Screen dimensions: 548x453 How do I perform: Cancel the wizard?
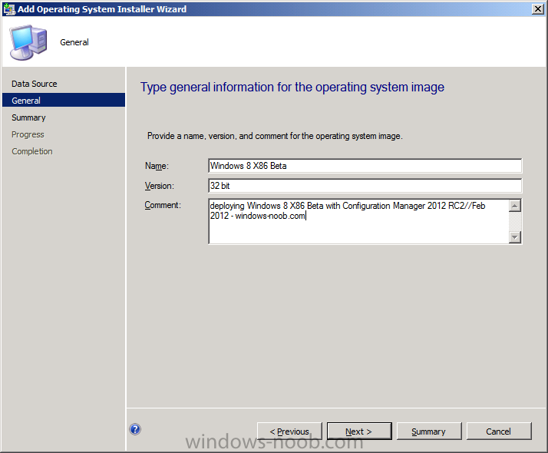tap(499, 432)
